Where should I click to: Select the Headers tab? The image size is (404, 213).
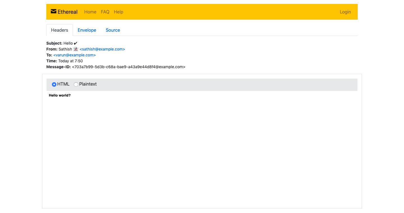coord(59,30)
